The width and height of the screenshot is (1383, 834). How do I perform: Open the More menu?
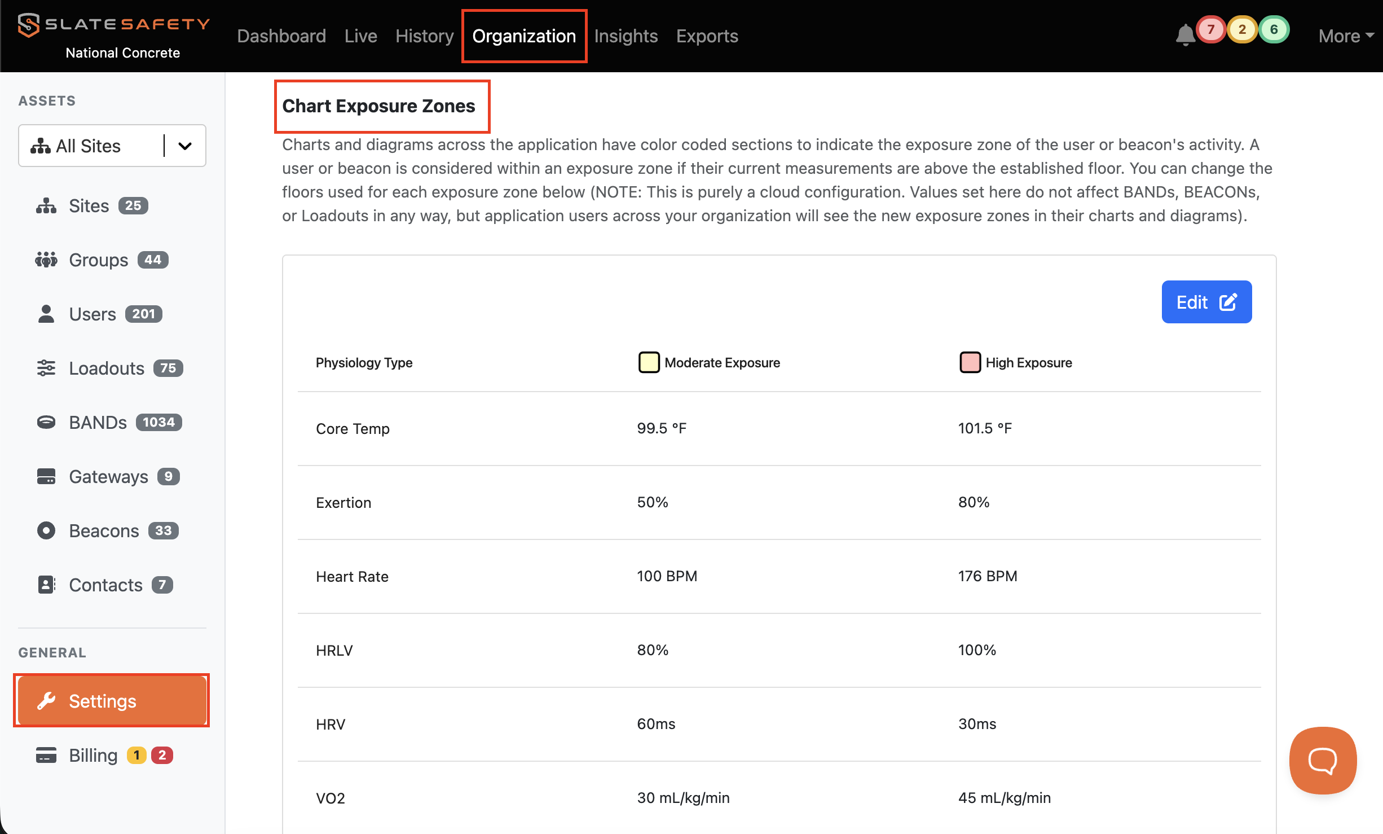click(1345, 36)
